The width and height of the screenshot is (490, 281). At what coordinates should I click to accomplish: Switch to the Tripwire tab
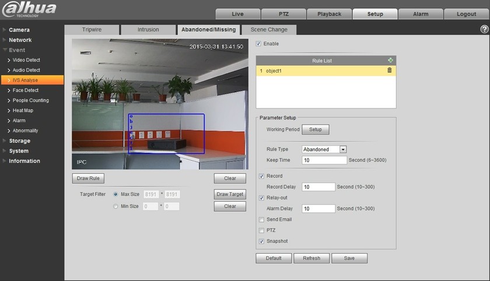pyautogui.click(x=91, y=30)
